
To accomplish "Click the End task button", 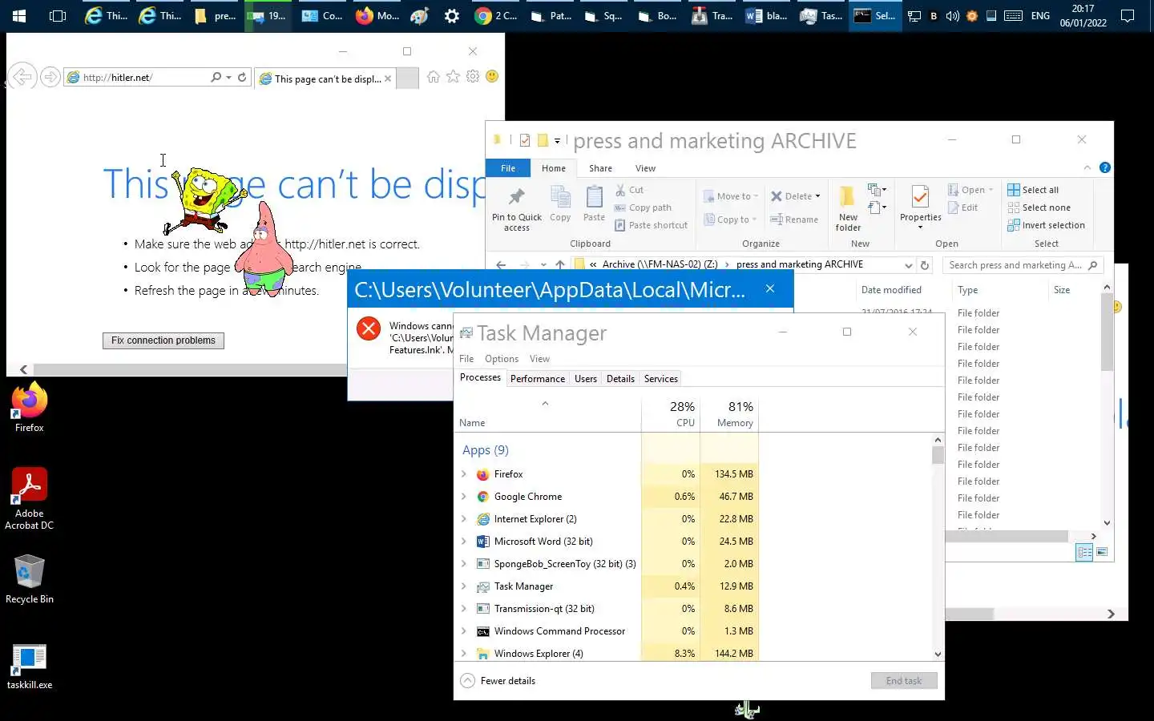I will tap(904, 681).
